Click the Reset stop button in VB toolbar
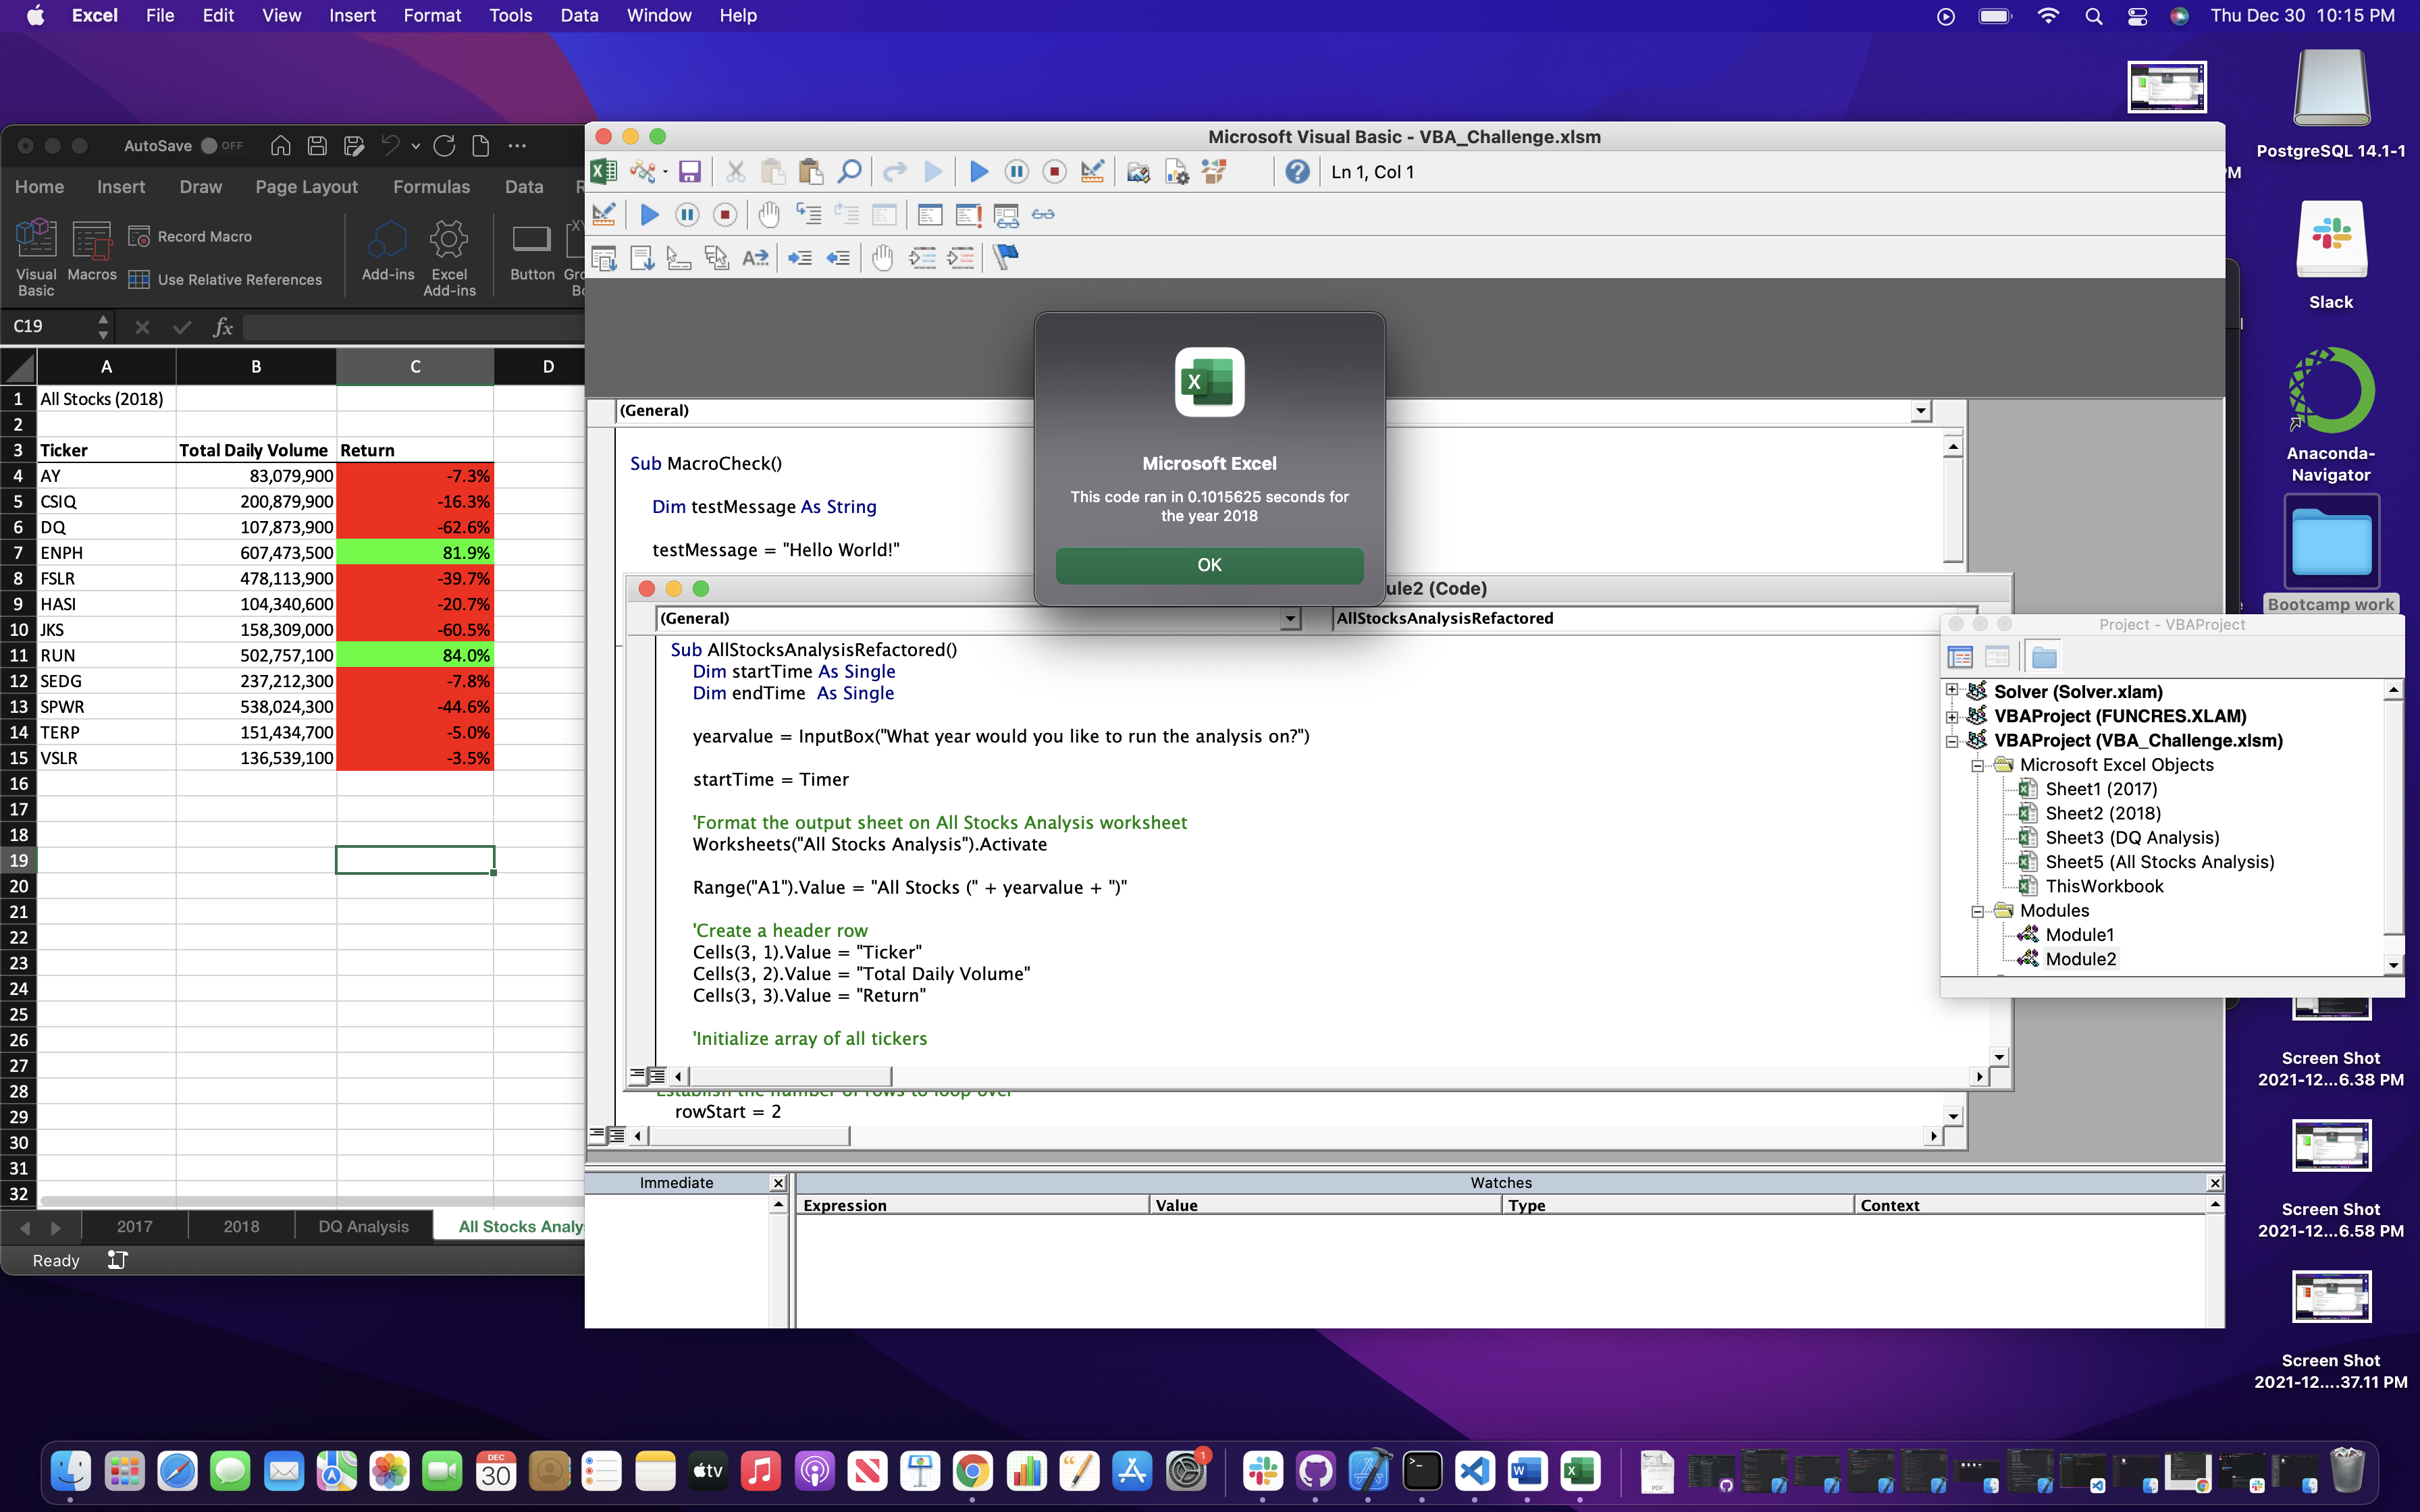Screen dimensions: 2420x1512 click(x=1054, y=172)
